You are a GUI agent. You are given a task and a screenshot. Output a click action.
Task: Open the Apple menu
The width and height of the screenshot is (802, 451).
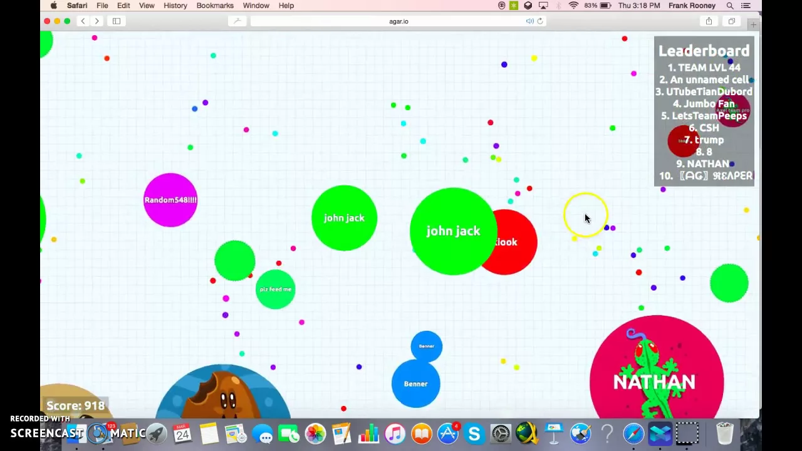coord(54,6)
